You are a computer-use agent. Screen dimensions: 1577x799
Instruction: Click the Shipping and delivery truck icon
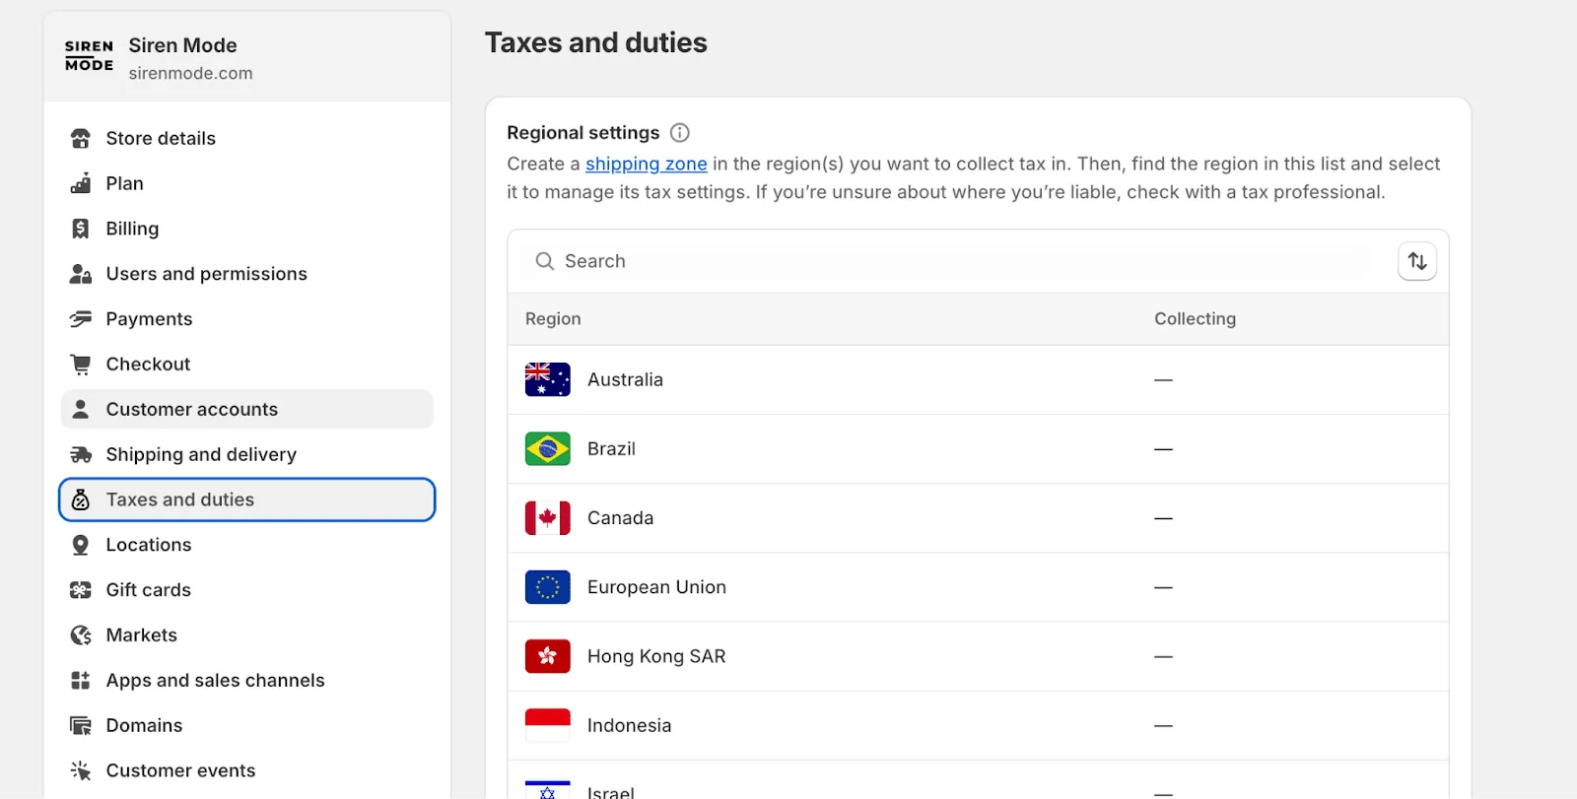pyautogui.click(x=81, y=454)
